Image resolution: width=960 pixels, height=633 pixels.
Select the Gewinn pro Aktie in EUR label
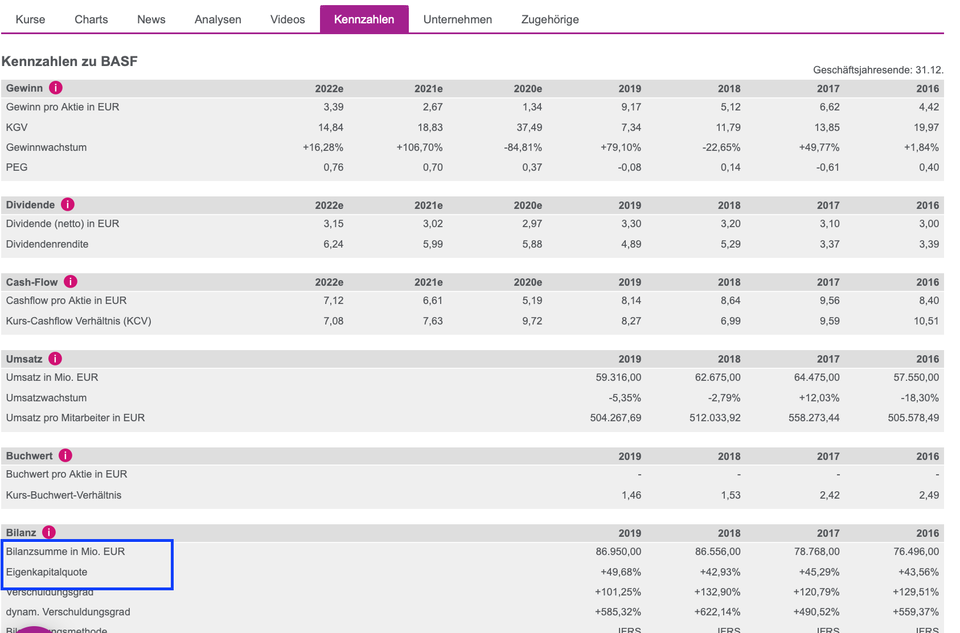(x=63, y=107)
